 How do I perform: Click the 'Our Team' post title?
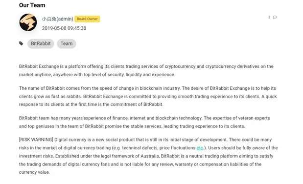pyautogui.click(x=32, y=5)
